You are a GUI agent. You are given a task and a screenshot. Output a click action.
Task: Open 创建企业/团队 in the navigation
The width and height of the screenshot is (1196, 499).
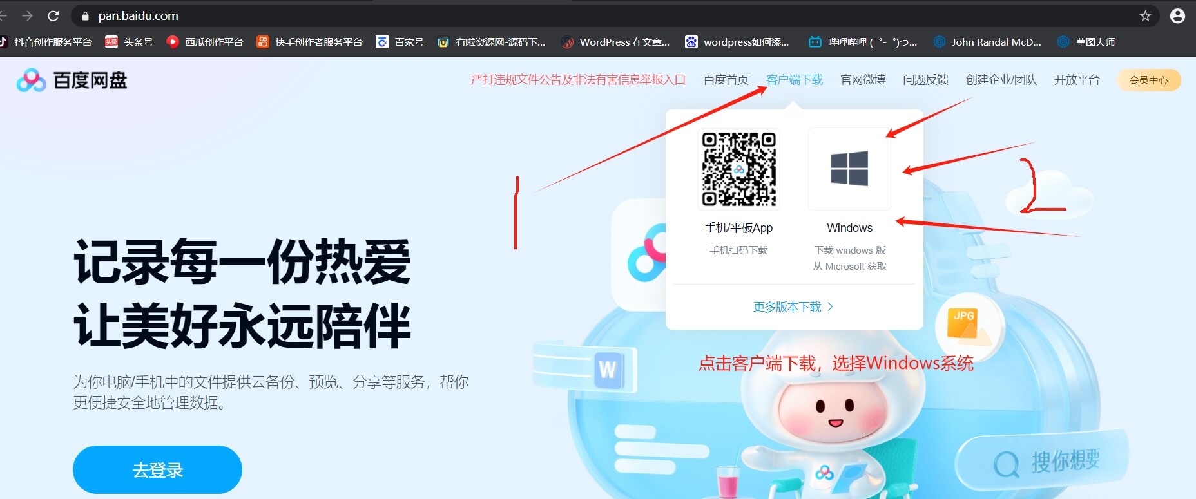pos(1001,80)
